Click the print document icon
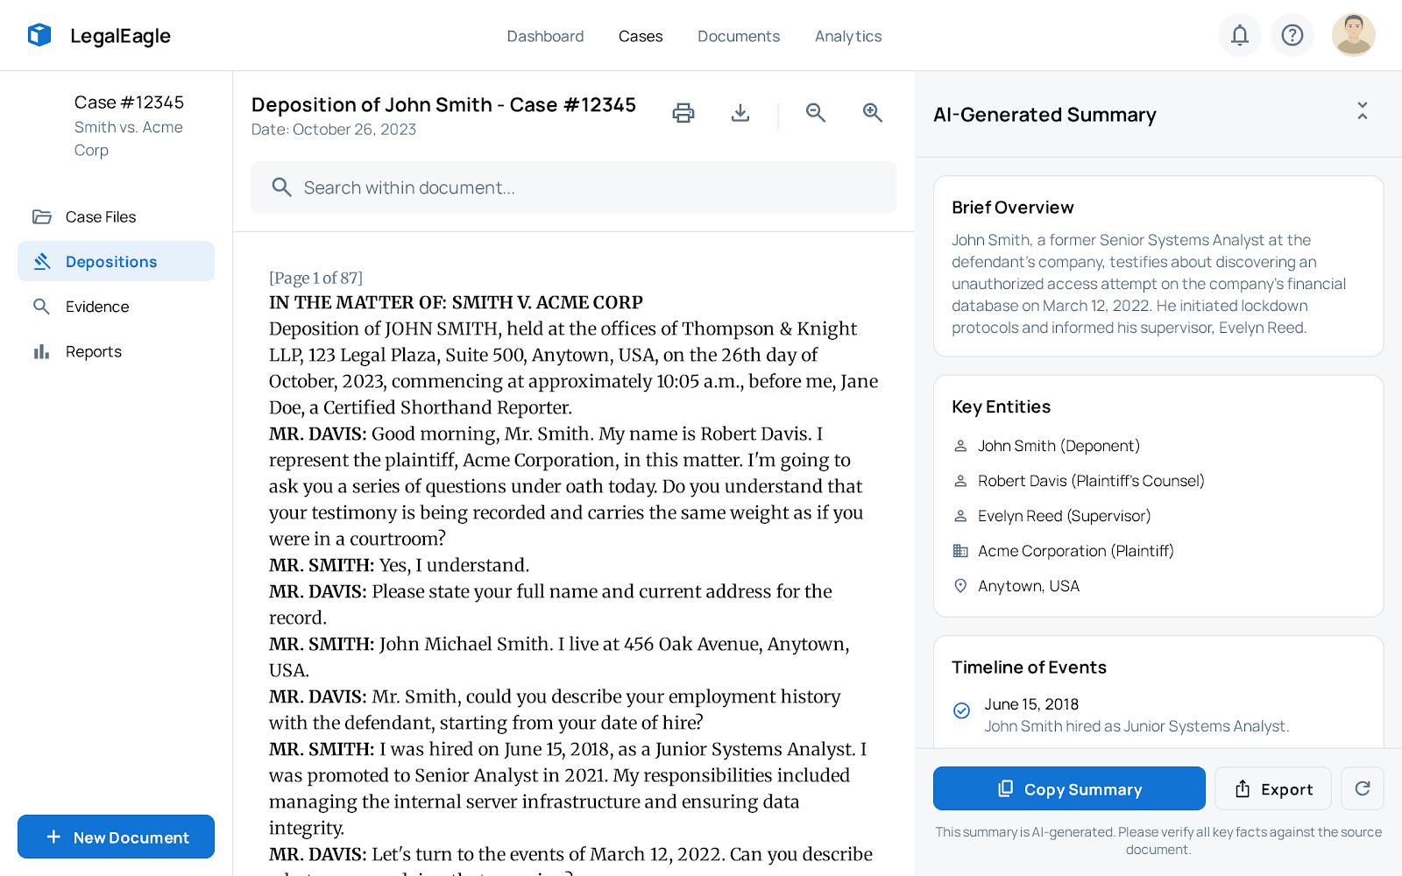 coord(683,113)
